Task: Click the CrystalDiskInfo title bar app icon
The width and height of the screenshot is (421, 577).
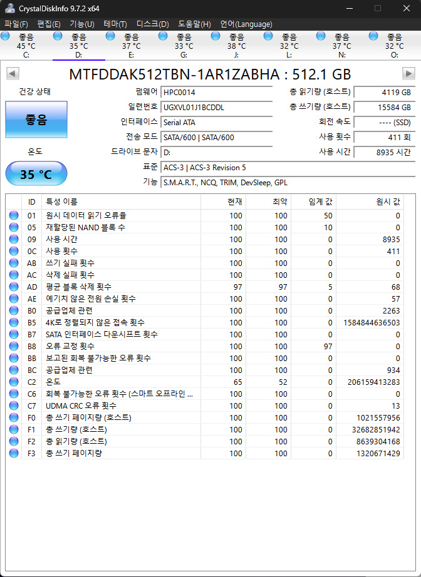Action: click(x=10, y=8)
